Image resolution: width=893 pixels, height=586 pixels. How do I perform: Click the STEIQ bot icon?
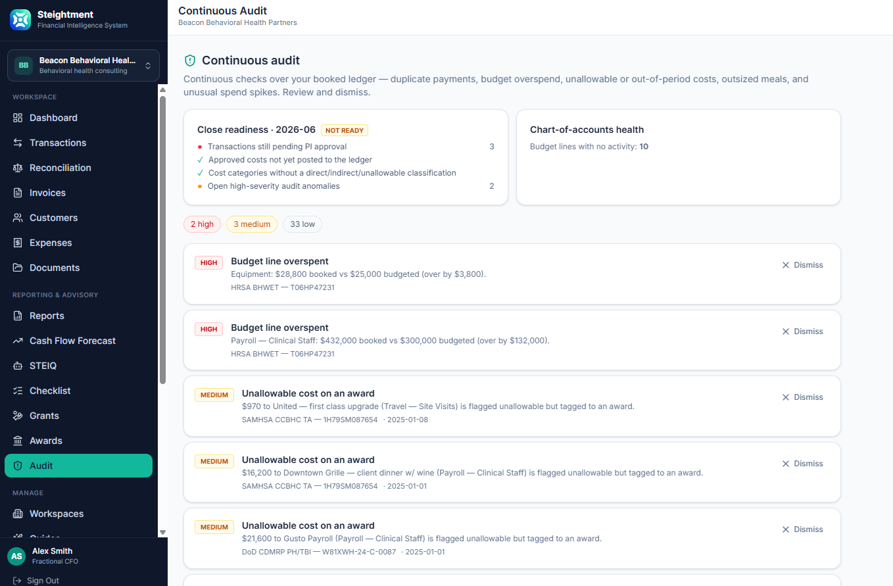coord(18,366)
